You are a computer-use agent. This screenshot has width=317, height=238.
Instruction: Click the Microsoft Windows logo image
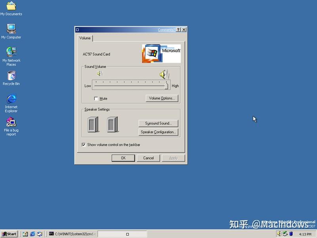160,53
